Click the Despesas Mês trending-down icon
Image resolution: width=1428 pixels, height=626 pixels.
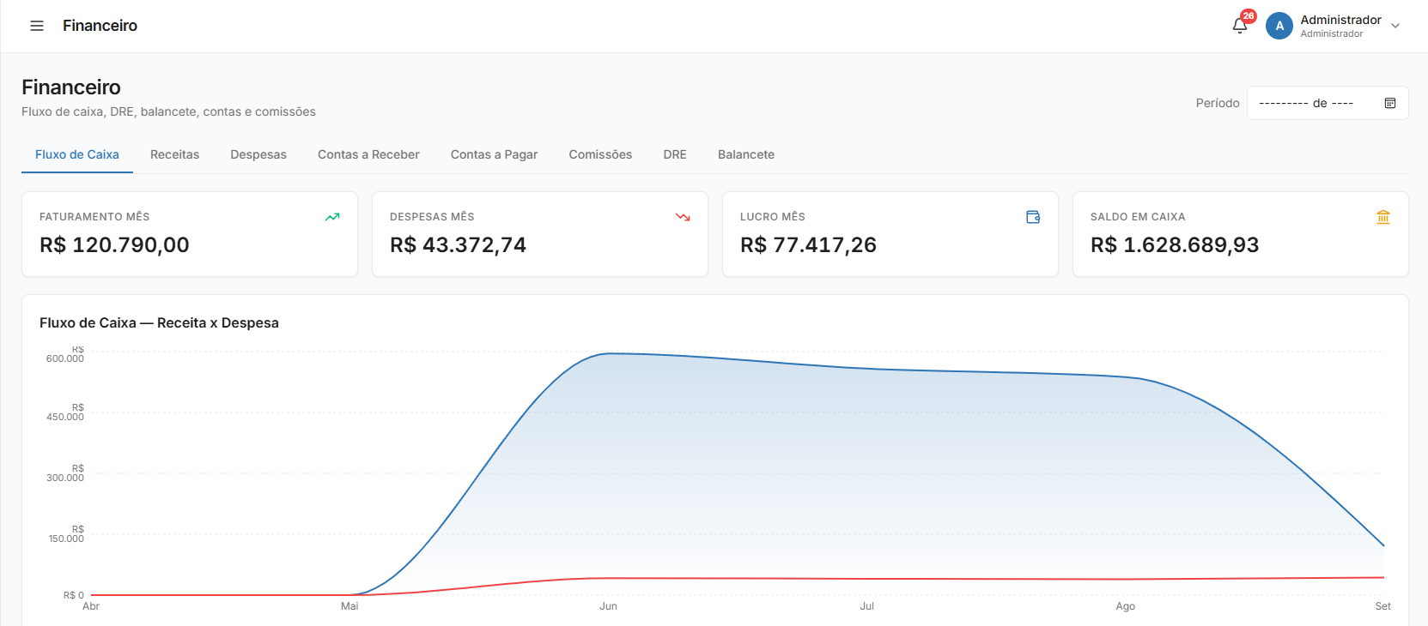(x=683, y=217)
